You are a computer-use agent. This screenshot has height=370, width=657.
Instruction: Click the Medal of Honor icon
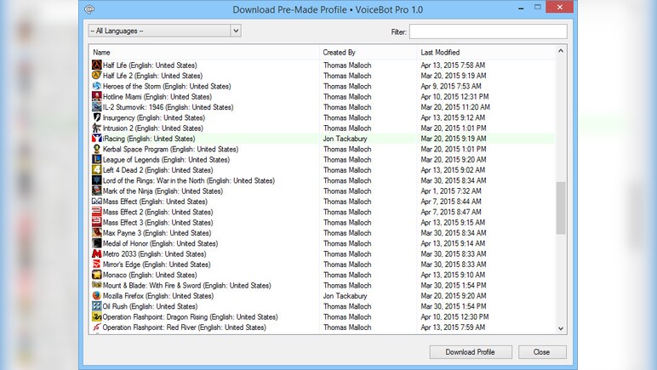pos(97,242)
